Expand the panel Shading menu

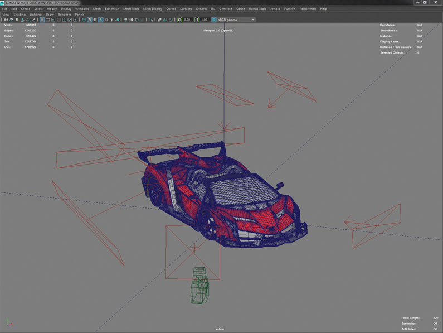(x=20, y=15)
